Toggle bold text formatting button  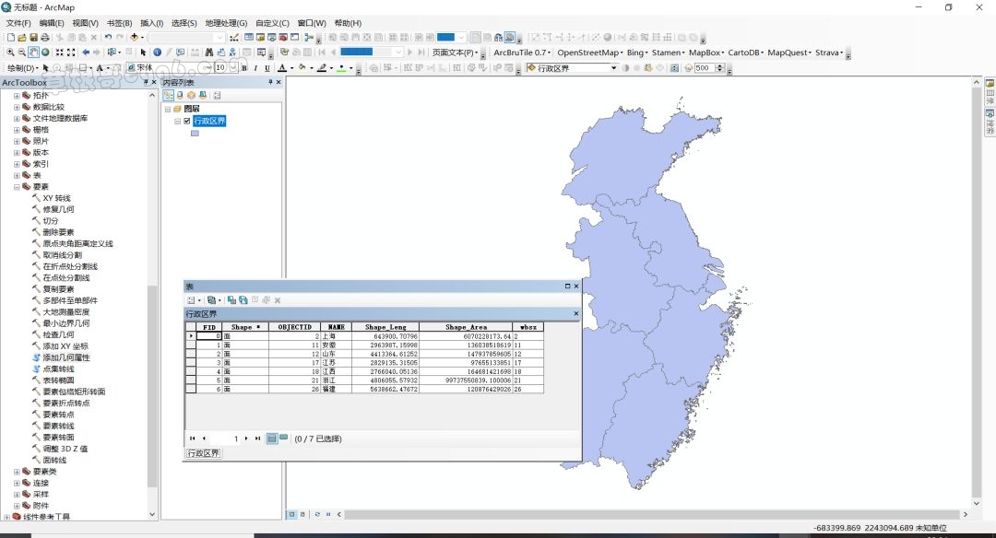[x=244, y=68]
